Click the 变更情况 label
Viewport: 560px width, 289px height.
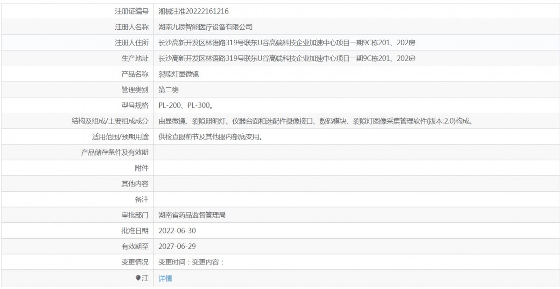pyautogui.click(x=135, y=262)
